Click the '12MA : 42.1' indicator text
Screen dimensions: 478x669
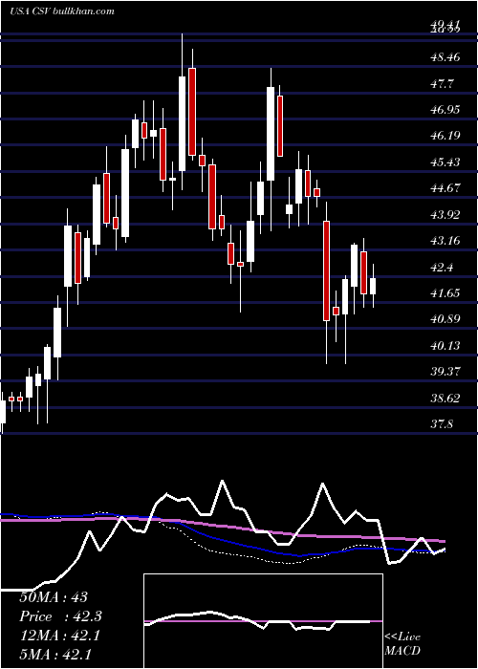point(59,636)
